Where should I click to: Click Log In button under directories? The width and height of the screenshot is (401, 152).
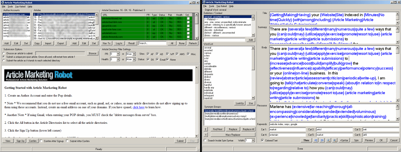[x=119, y=43]
